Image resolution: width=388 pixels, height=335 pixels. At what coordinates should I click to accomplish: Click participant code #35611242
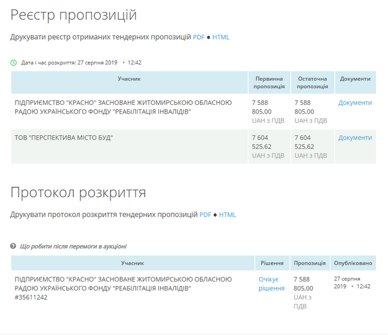pos(31,297)
